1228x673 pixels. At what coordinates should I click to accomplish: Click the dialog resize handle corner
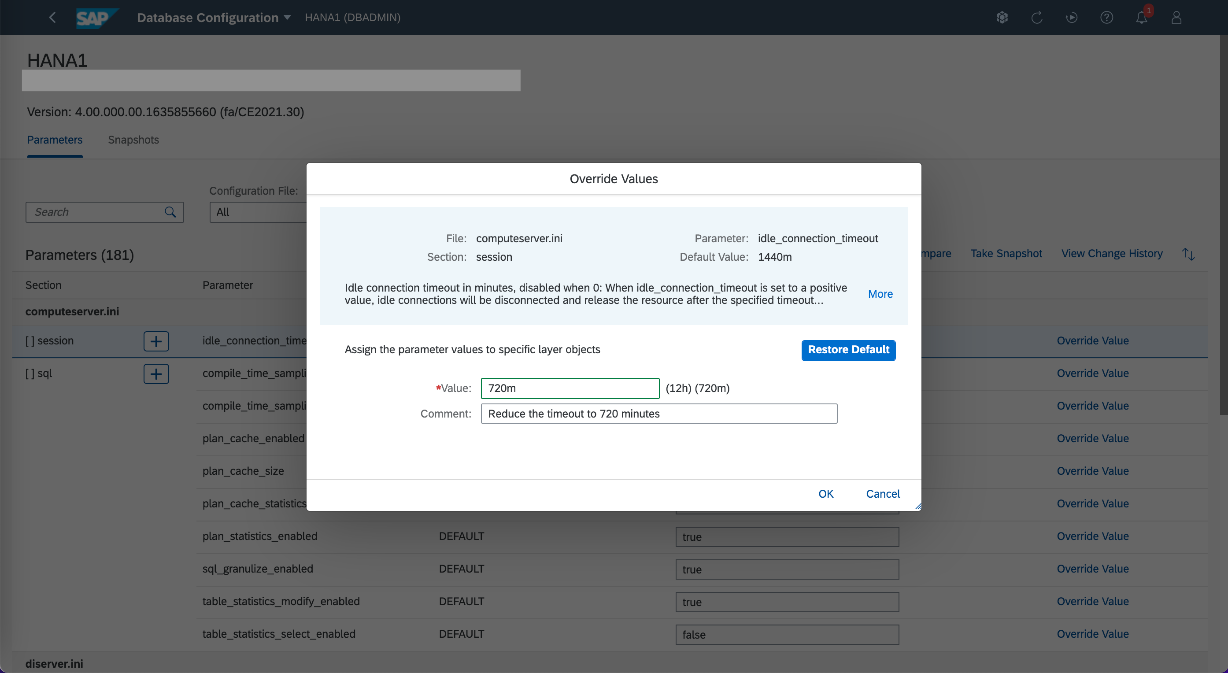click(917, 506)
